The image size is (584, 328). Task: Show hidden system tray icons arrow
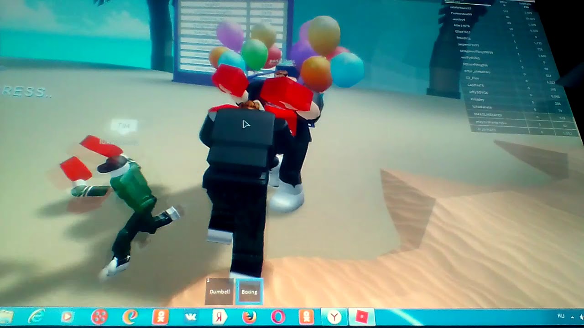pyautogui.click(x=572, y=317)
